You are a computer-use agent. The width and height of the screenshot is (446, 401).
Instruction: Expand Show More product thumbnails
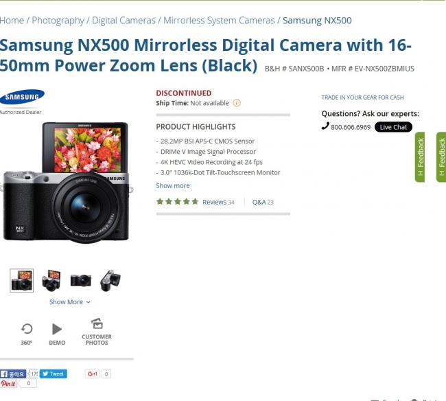coord(69,301)
